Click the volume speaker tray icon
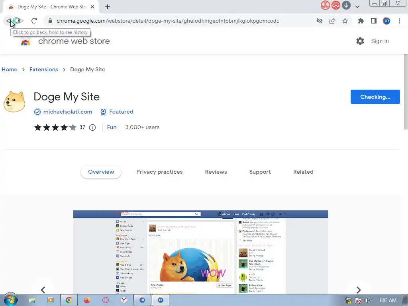Screen dimensions: 408x306 (368, 300)
